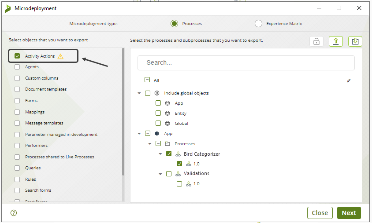Image resolution: width=372 pixels, height=223 pixels.
Task: Collapse the Bird Categorizer tree node
Action: [x=160, y=154]
